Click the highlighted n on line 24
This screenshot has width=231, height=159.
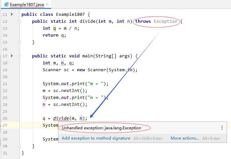click(x=44, y=105)
